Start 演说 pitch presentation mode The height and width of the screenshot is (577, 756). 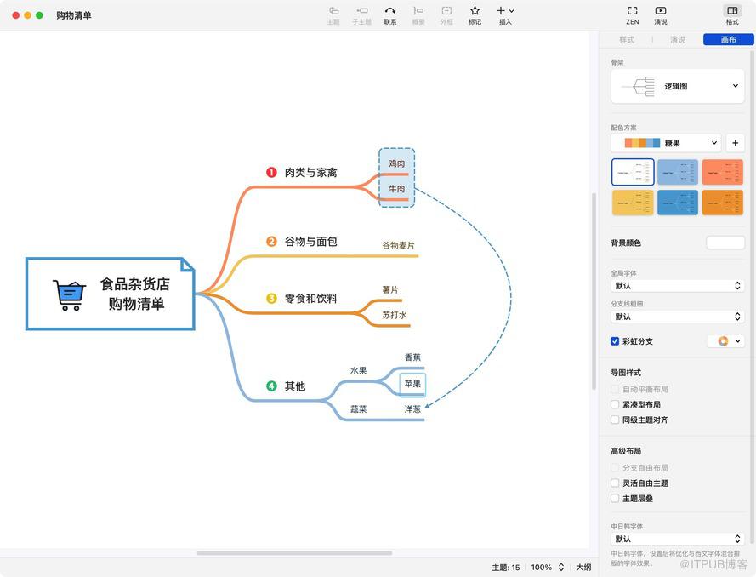point(660,11)
